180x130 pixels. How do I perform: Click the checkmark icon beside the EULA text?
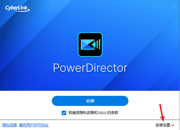tap(64, 113)
